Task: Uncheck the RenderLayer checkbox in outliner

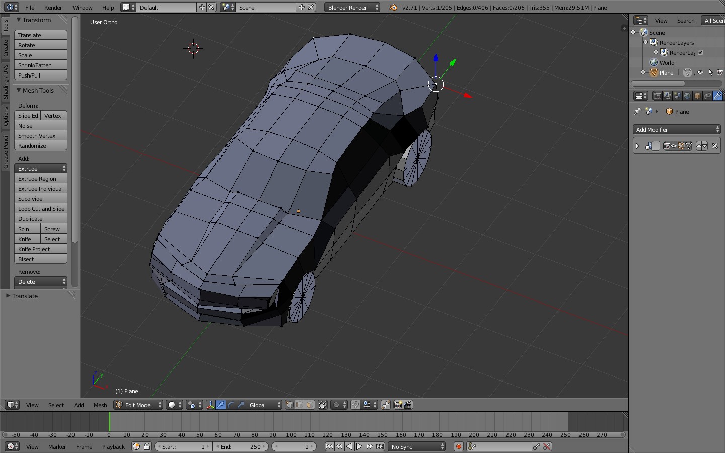Action: tap(700, 52)
